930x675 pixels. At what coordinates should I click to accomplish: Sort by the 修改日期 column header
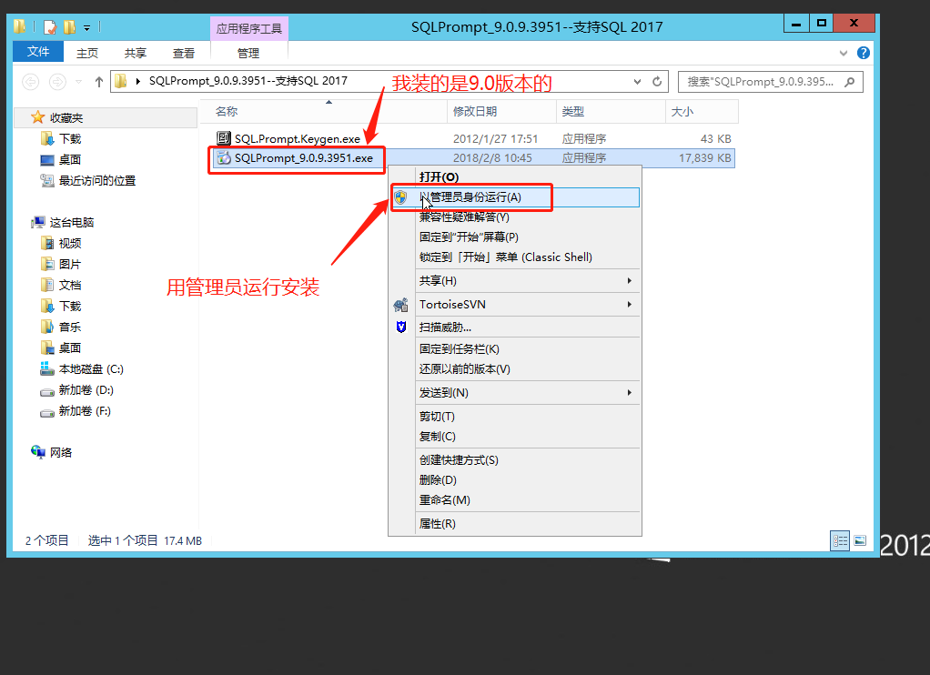click(501, 112)
